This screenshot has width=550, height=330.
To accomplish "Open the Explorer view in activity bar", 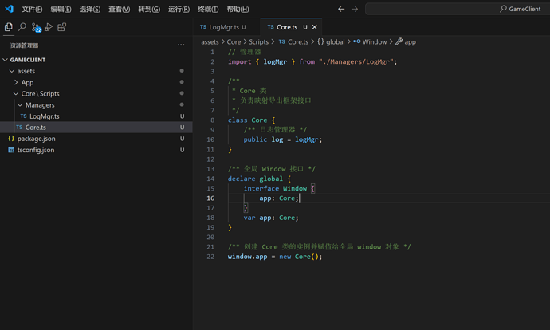I will coord(9,27).
